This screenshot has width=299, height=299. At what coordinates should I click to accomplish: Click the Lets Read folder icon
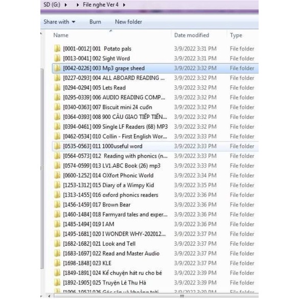[57, 87]
